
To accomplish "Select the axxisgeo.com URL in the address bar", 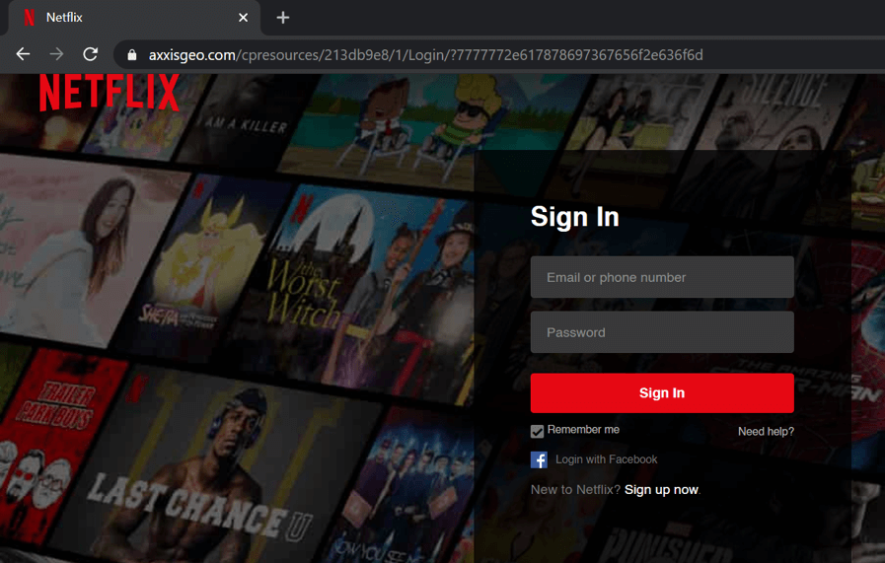I will pos(425,55).
